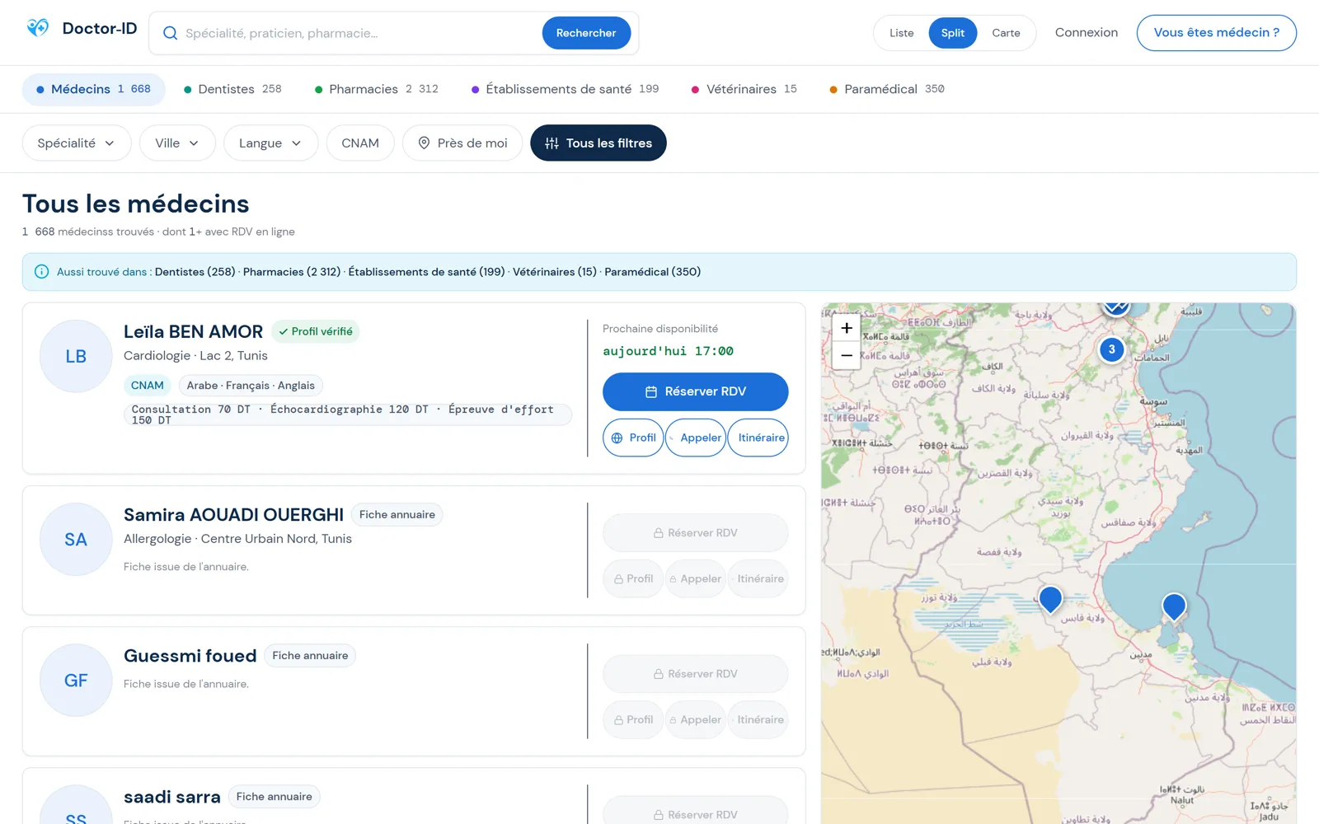1319x824 pixels.
Task: Open Leïla BEN AMOR's Profil
Action: tap(633, 438)
